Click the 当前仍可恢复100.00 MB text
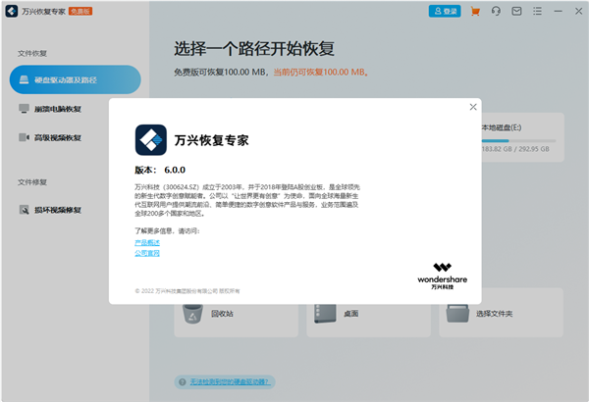The image size is (589, 402). click(321, 73)
